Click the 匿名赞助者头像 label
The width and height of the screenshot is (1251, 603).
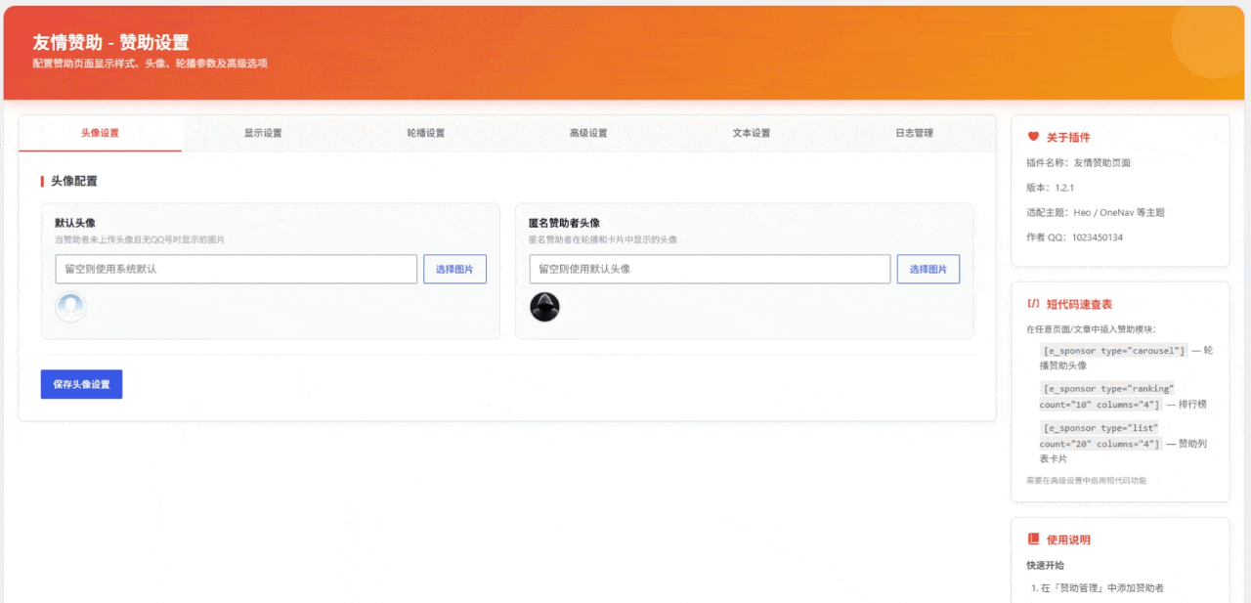coord(564,223)
